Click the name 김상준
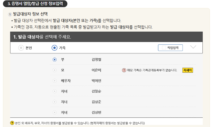The image size is (212, 127). click(96, 102)
